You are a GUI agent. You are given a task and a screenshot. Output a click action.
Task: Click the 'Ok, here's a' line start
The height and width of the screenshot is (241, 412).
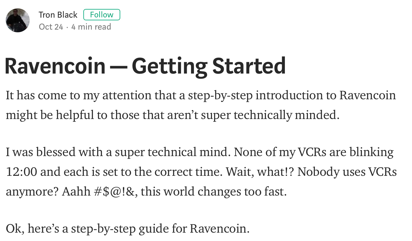[x=37, y=229]
